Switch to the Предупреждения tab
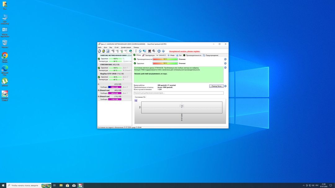Screen dimensions: 335x188 point(210,55)
